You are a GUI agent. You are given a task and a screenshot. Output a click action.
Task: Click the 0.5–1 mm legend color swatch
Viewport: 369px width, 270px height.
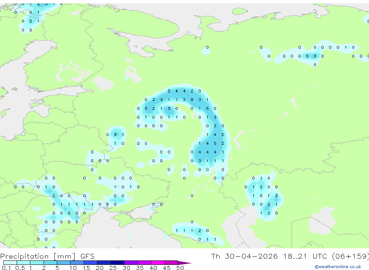point(24,263)
